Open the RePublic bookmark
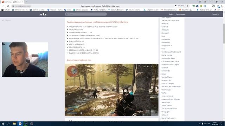Image resolution: width=225 pixels, height=126 pixels. coord(6,10)
